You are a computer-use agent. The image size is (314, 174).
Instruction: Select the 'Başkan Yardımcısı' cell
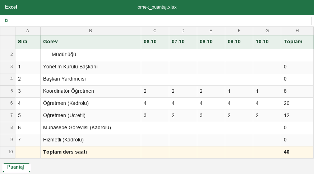tap(91, 79)
